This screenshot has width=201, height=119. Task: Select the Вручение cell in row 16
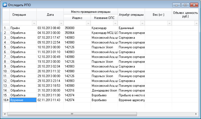23,100
